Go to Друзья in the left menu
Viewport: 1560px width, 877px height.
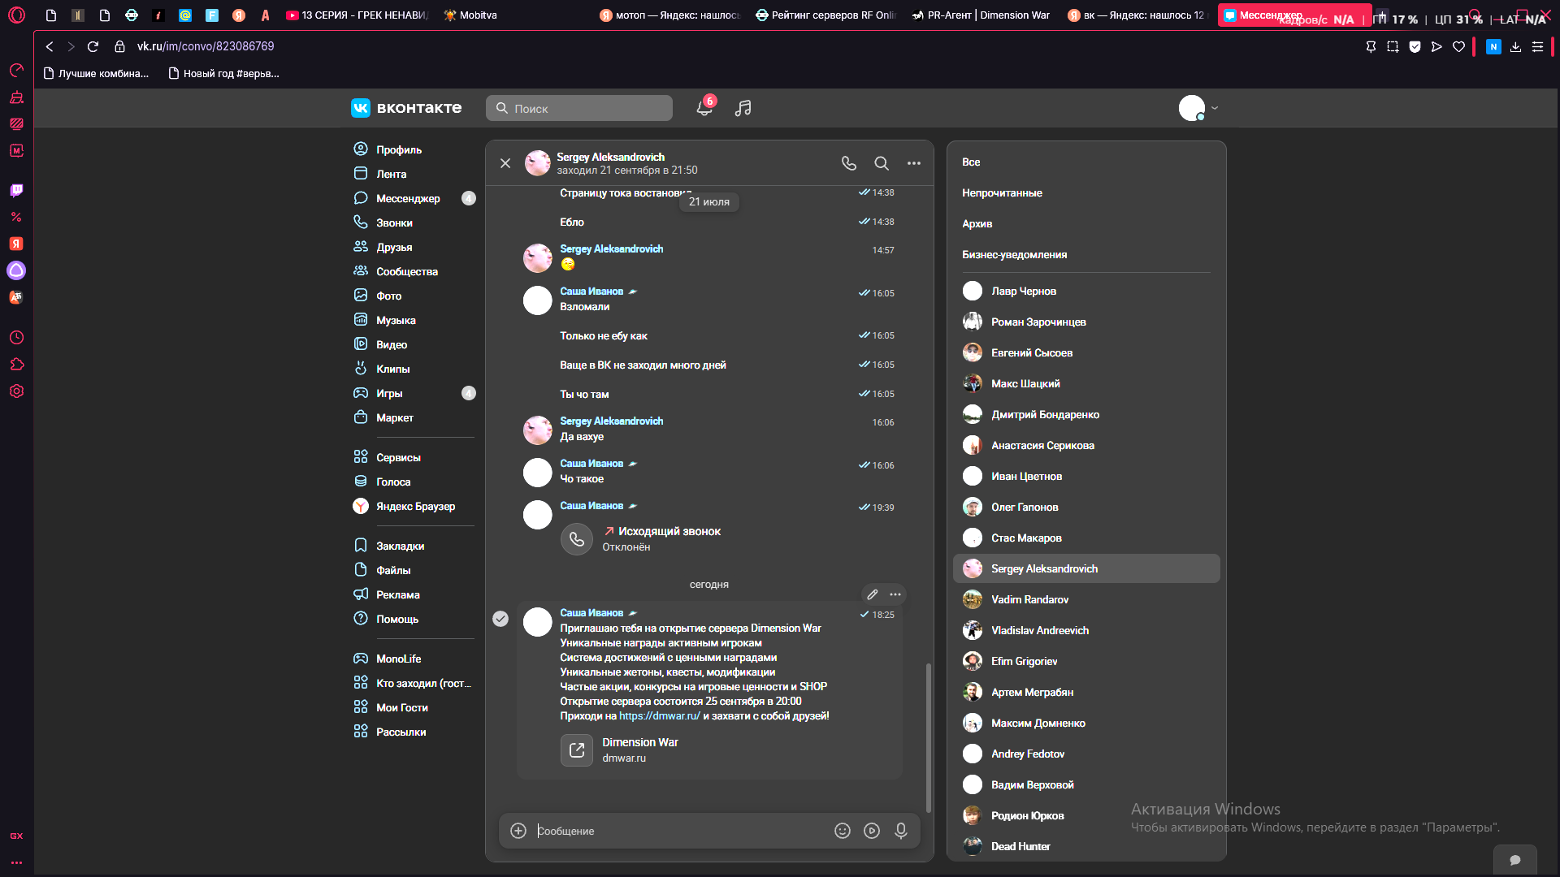point(394,247)
